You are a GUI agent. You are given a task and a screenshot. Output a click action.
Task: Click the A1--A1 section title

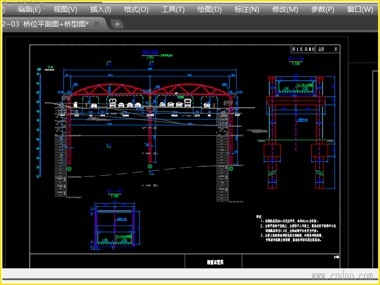coord(115,191)
